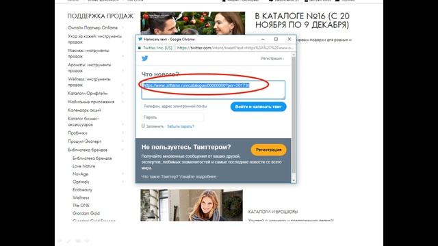
Task: Expand the Optimals chevron
Action: [x=123, y=182]
